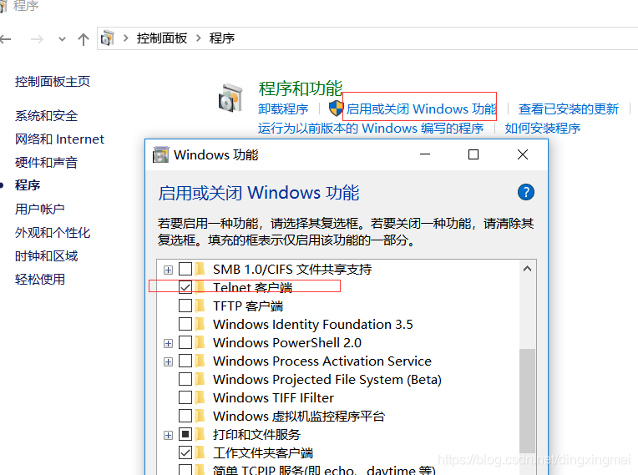This screenshot has width=638, height=475.
Task: Click 程序 breadcrumb in address bar
Action: (222, 38)
